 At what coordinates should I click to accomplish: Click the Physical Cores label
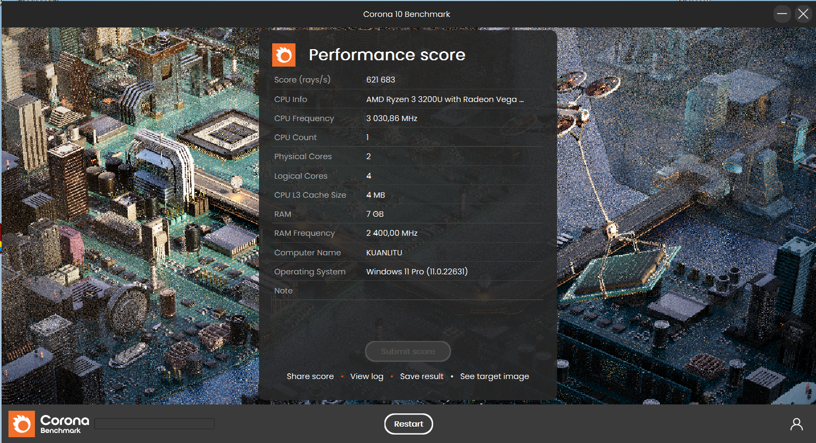click(x=303, y=156)
